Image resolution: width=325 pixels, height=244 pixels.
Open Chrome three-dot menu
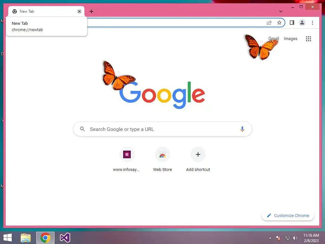pyautogui.click(x=312, y=23)
